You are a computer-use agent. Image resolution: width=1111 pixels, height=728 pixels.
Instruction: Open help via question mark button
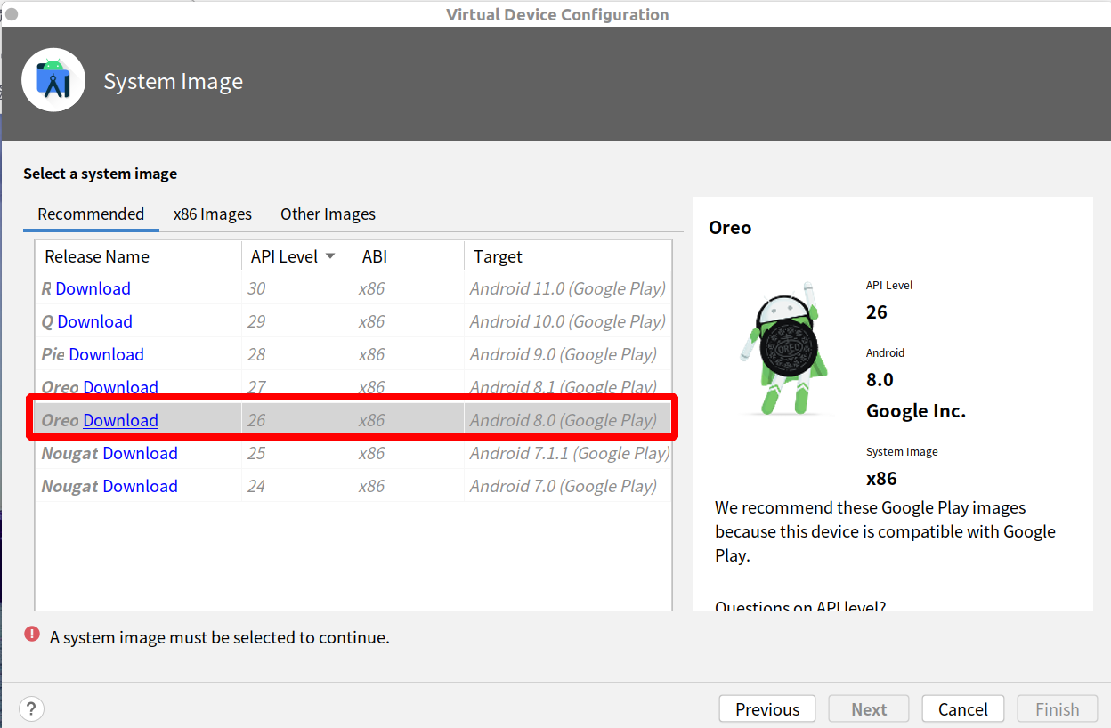pos(31,708)
